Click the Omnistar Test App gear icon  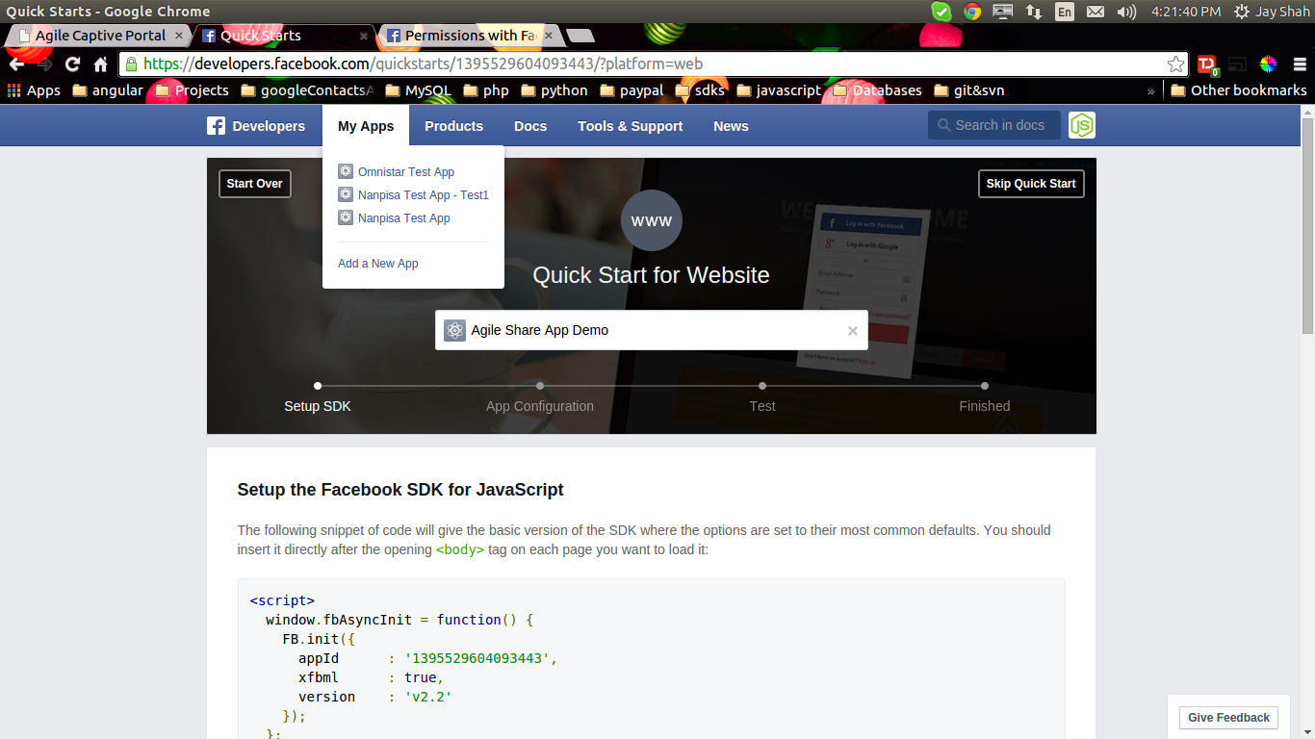click(x=346, y=171)
